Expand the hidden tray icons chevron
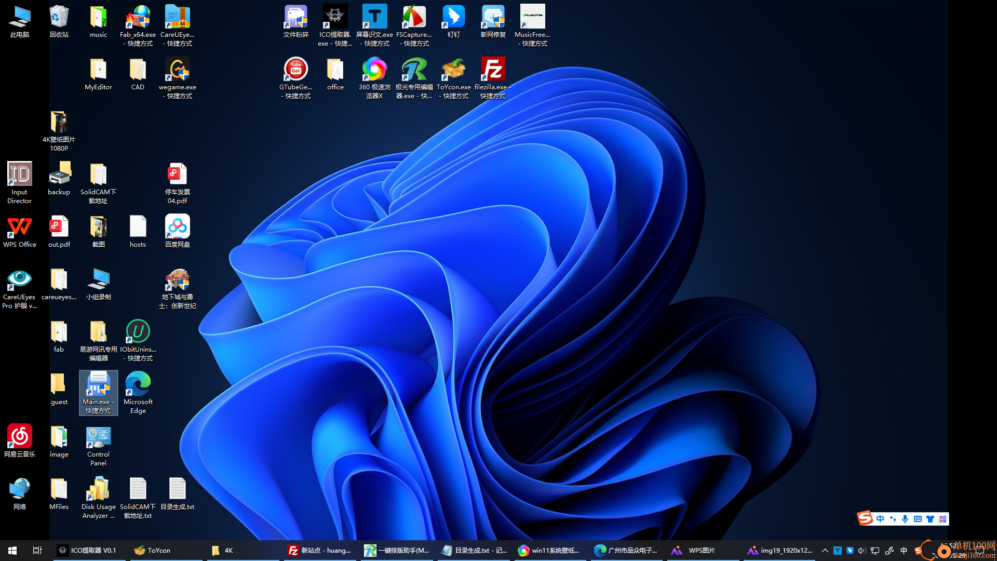 pos(825,550)
